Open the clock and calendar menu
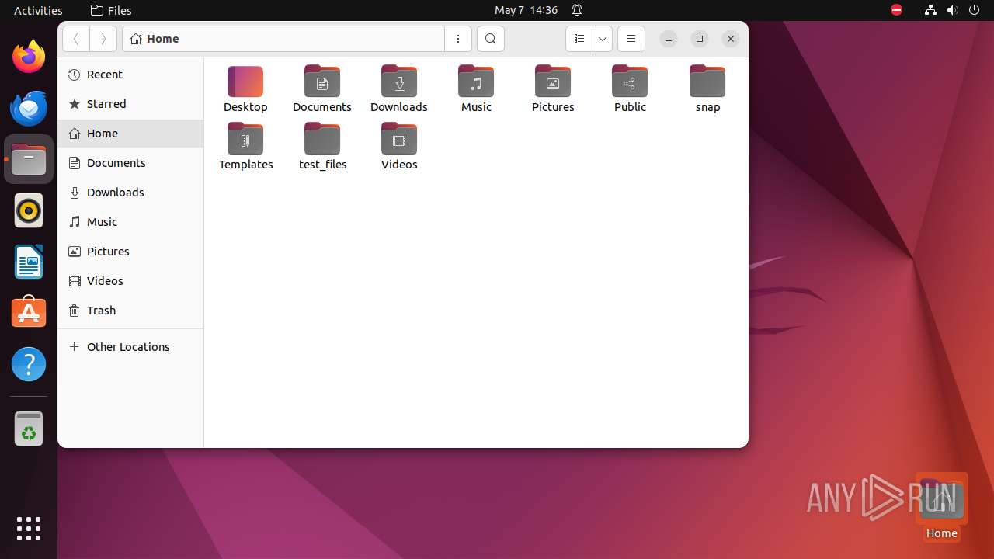 coord(527,10)
